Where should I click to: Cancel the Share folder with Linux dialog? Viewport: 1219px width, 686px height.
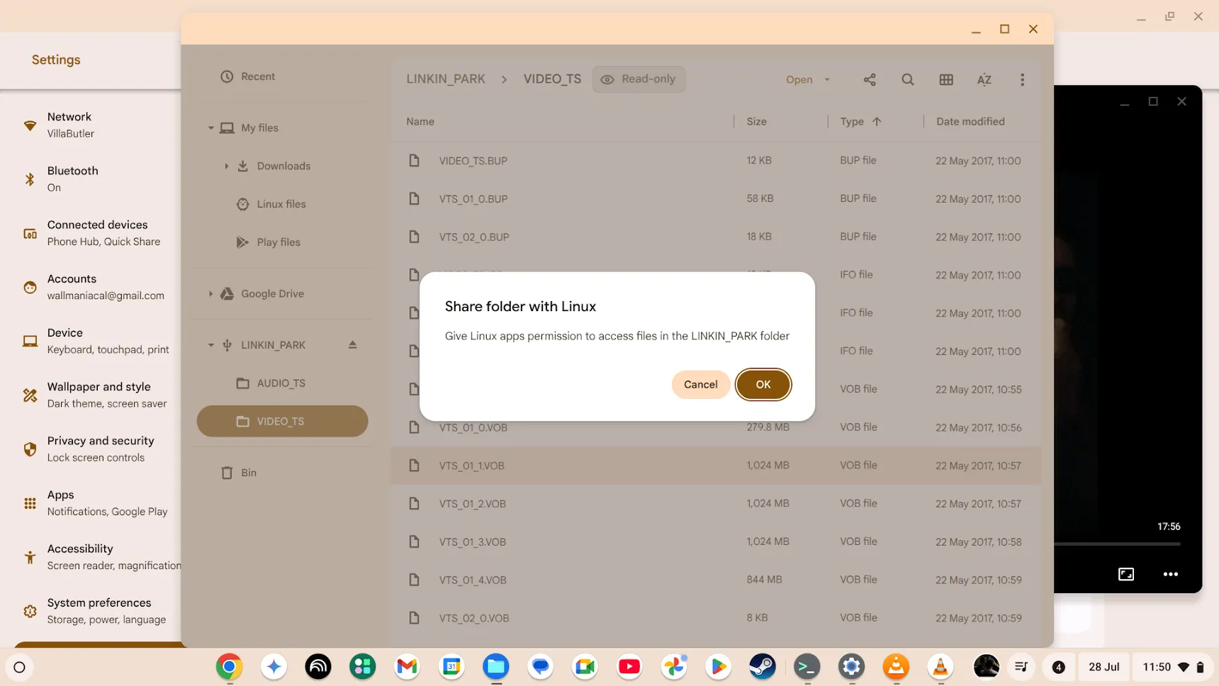(x=700, y=384)
